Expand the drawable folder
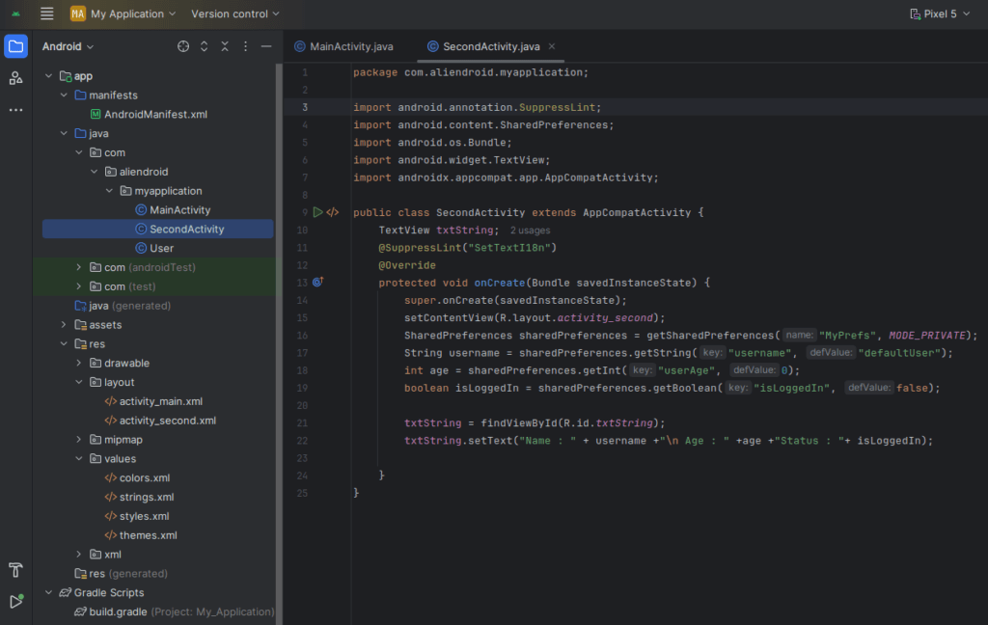988x625 pixels. 79,363
